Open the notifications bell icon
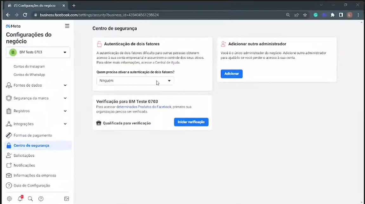This screenshot has height=204, width=365. [20, 198]
